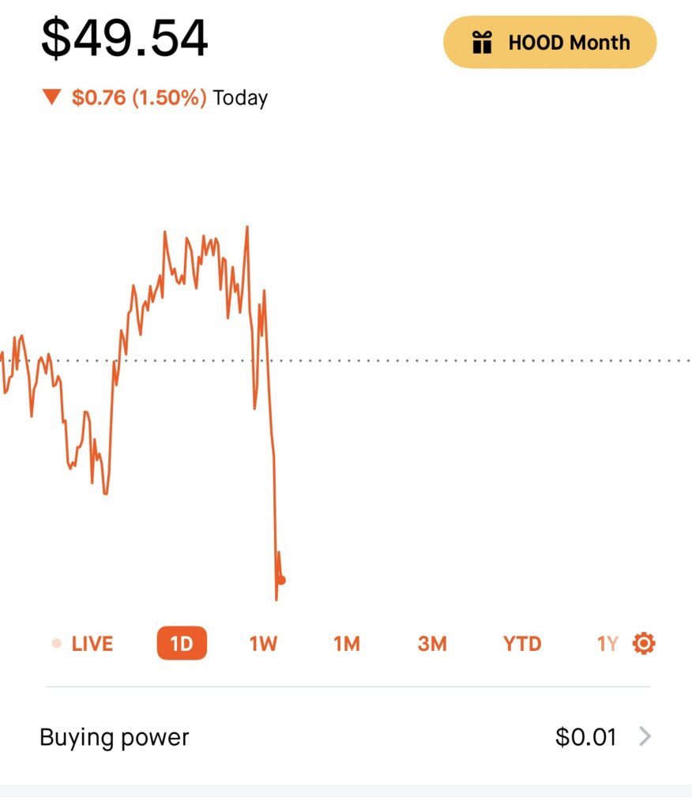
Task: Select the 1D time range
Action: pos(182,643)
